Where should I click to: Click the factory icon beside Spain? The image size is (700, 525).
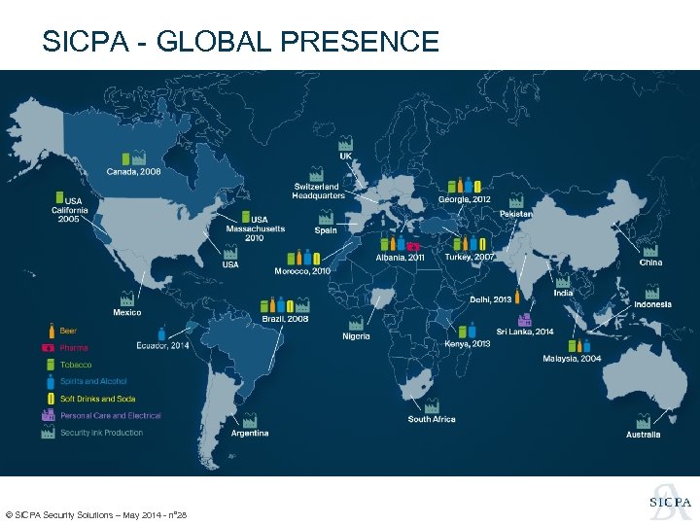(326, 218)
